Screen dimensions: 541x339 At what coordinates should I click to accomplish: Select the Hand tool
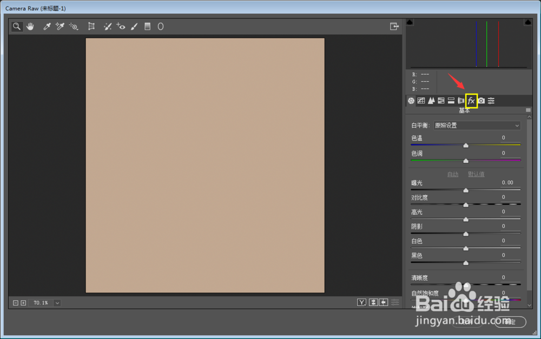30,26
